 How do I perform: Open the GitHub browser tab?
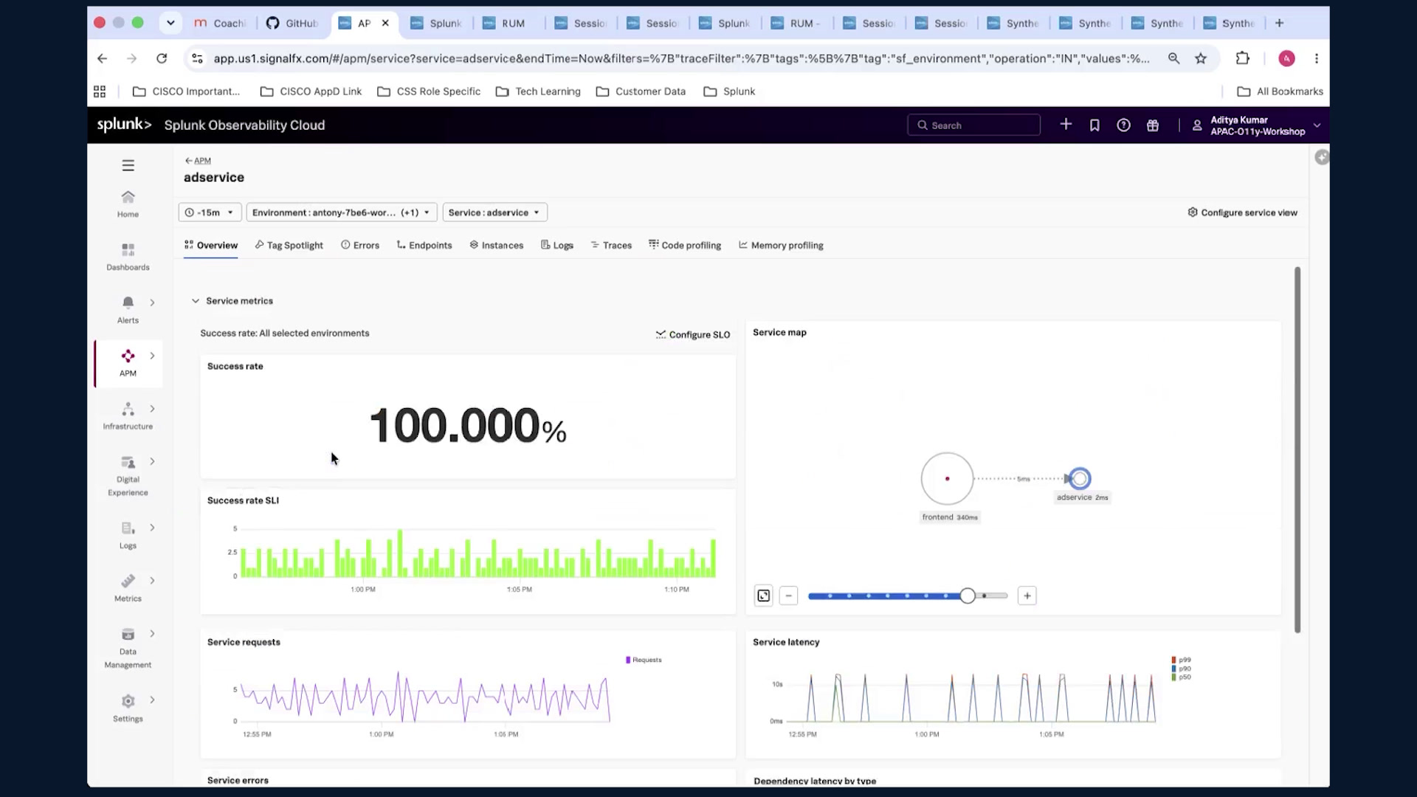pyautogui.click(x=293, y=23)
